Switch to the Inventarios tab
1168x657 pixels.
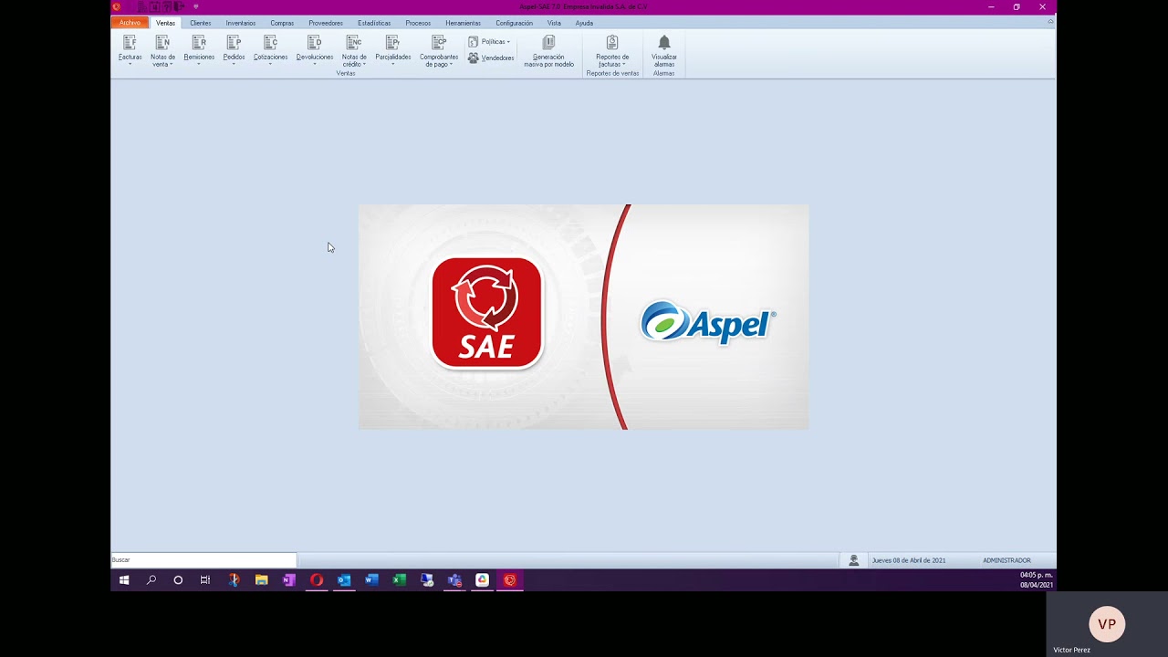pyautogui.click(x=241, y=23)
